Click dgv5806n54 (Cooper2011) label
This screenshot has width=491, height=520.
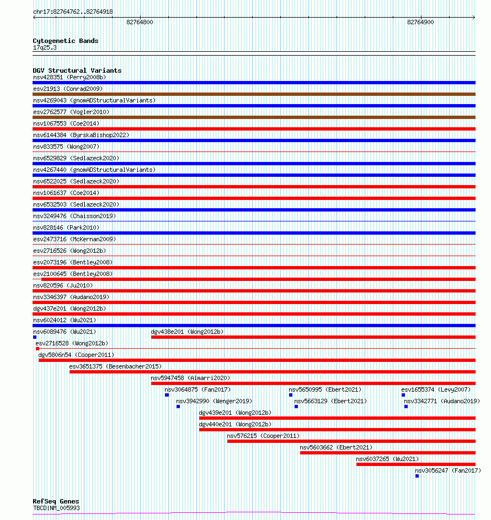[76, 355]
